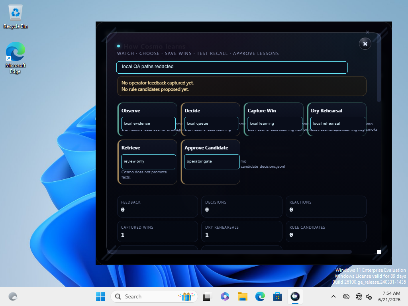408x306 pixels.
Task: Click the Feedback counter tile
Action: coord(157,206)
